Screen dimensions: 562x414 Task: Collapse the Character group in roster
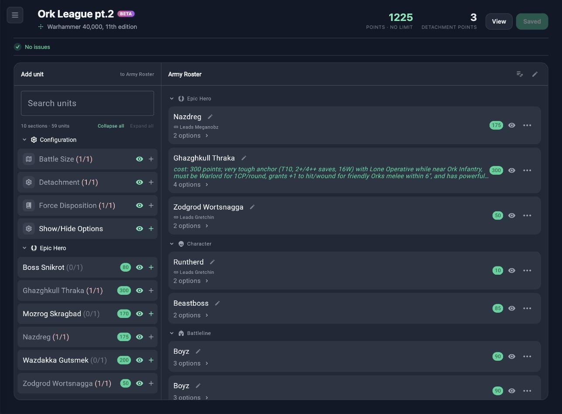click(171, 244)
